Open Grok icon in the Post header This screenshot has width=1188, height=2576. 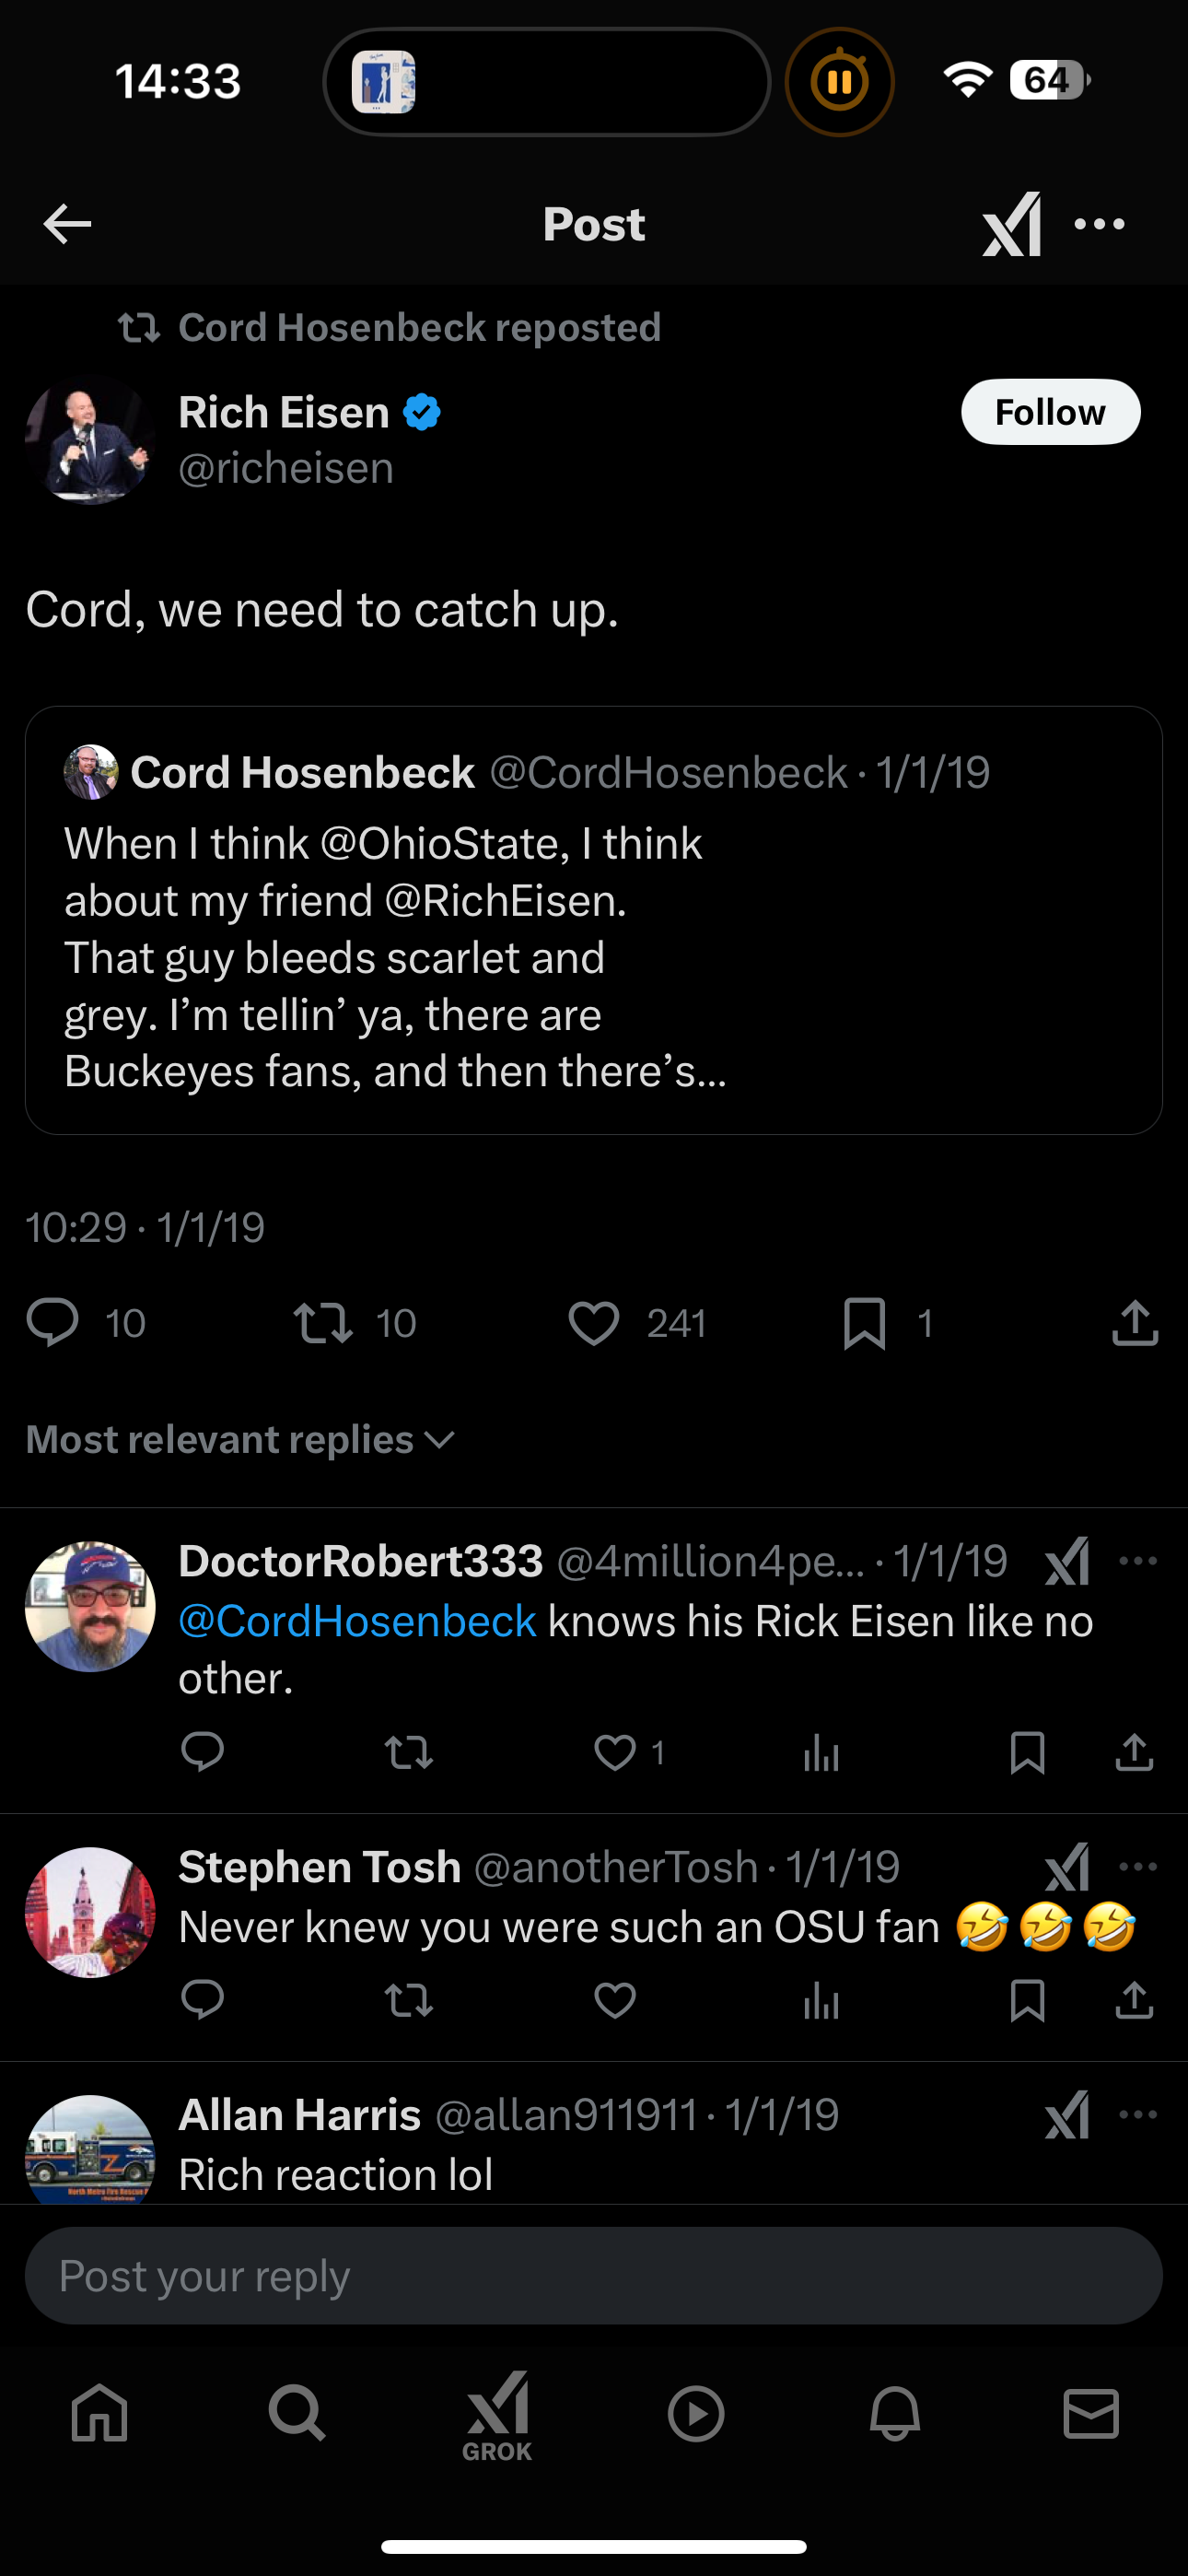1012,224
